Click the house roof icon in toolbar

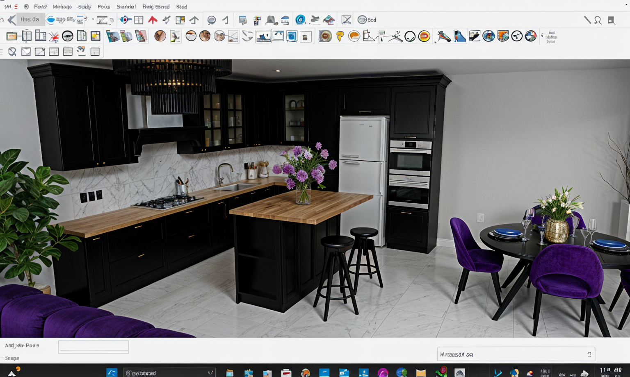click(329, 20)
